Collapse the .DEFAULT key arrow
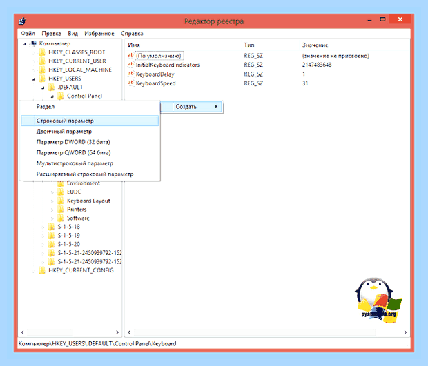 pos(43,88)
